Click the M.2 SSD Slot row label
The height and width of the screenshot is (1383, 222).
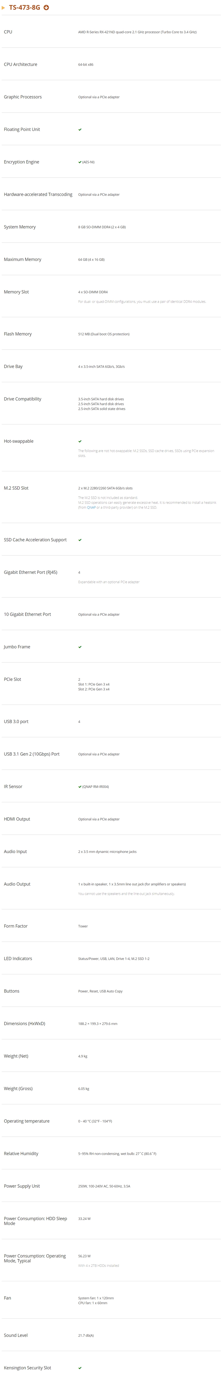(x=16, y=488)
